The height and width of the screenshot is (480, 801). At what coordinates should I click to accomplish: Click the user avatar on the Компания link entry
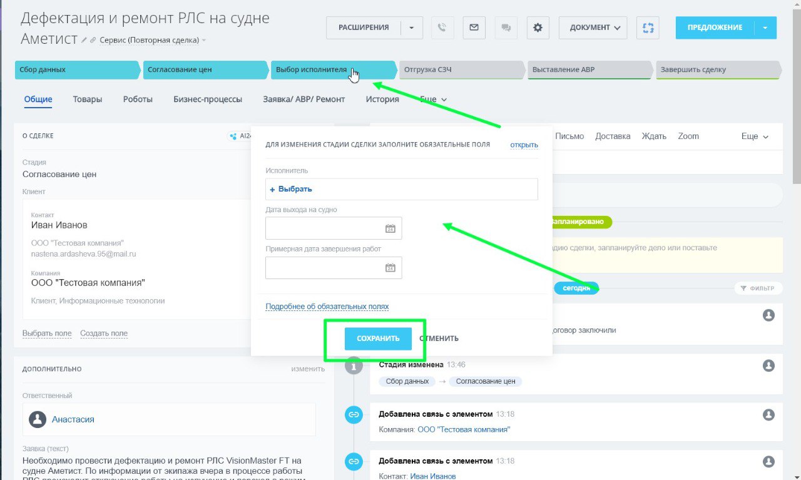(768, 414)
